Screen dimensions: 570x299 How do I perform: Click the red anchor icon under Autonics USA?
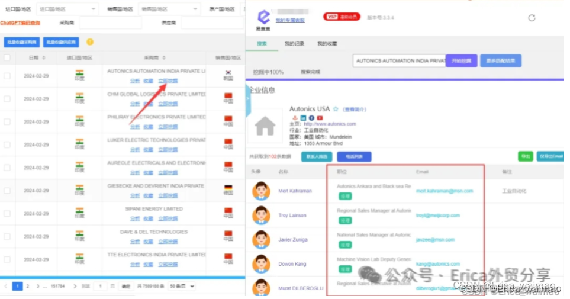pos(295,118)
